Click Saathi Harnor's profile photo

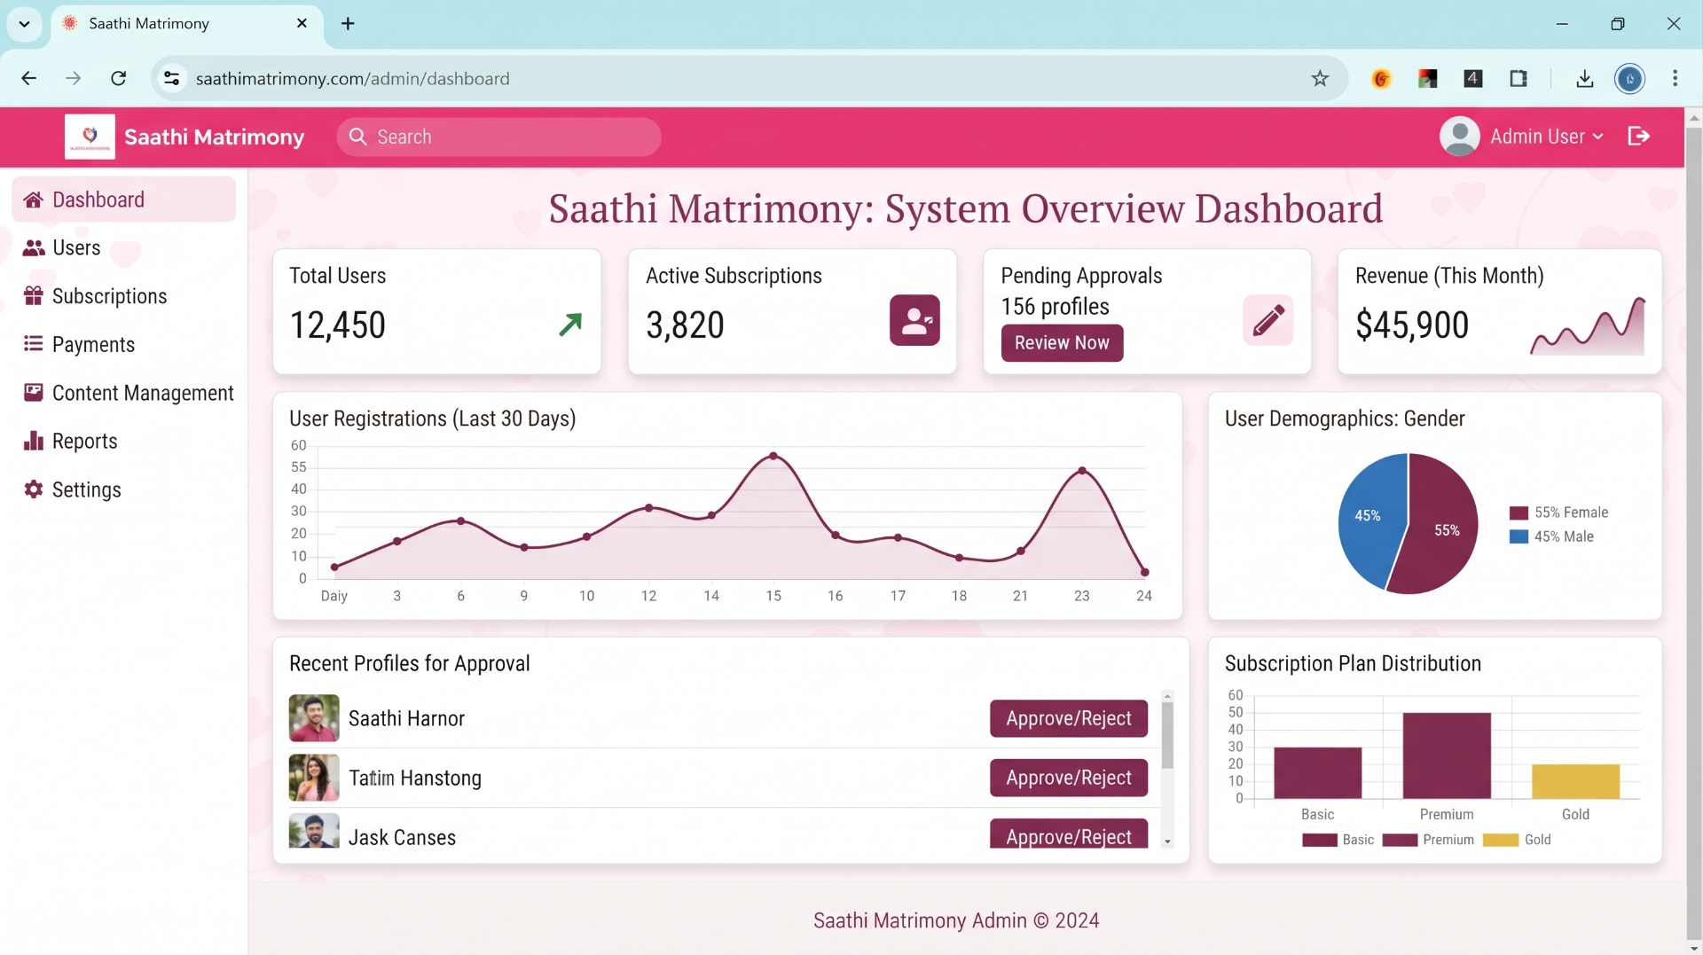tap(314, 718)
